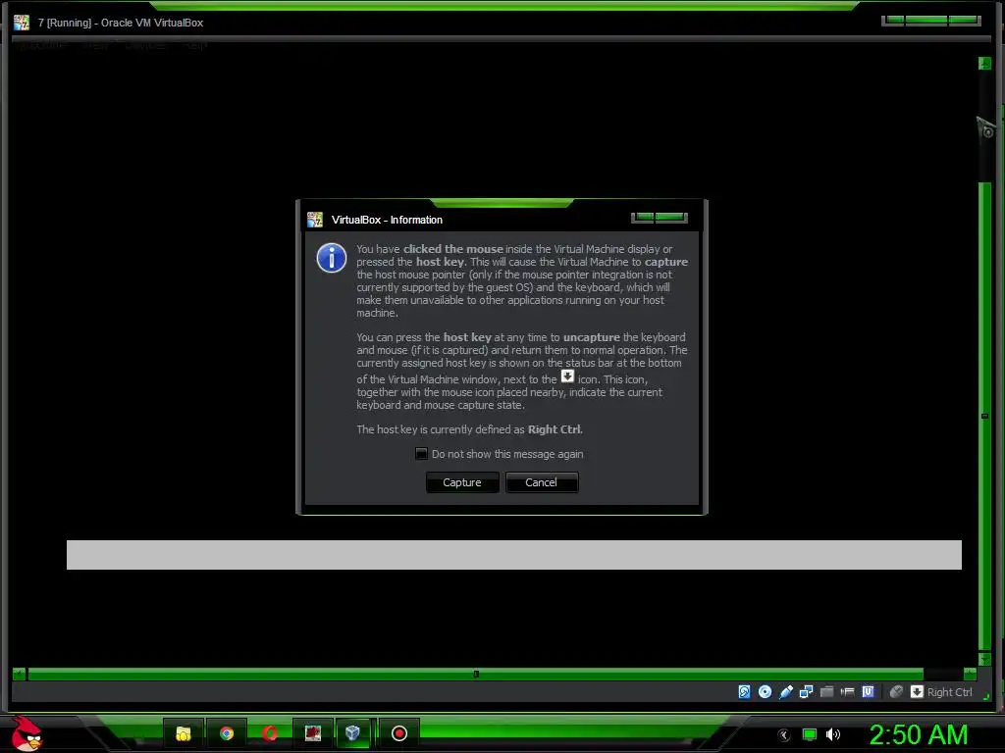This screenshot has height=753, width=1005.
Task: Click the host key arrow icon in the dialog text
Action: pyautogui.click(x=567, y=376)
